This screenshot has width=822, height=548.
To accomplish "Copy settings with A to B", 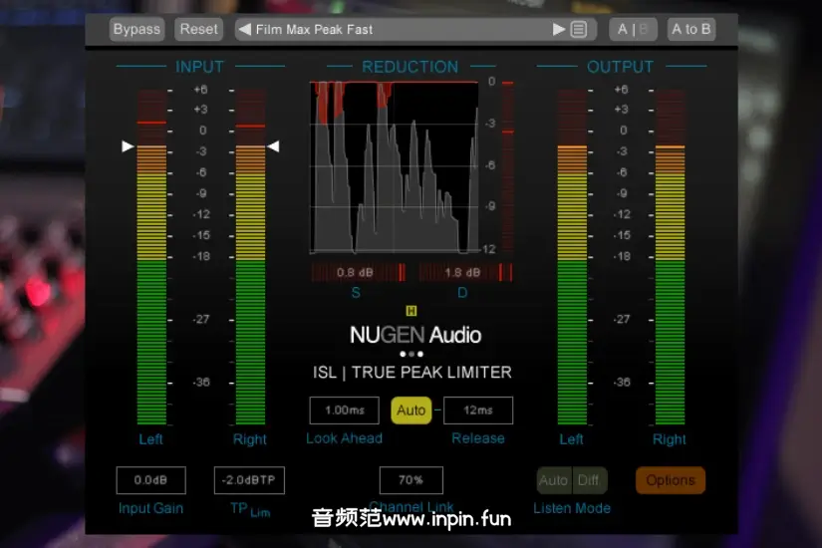I will [x=691, y=29].
